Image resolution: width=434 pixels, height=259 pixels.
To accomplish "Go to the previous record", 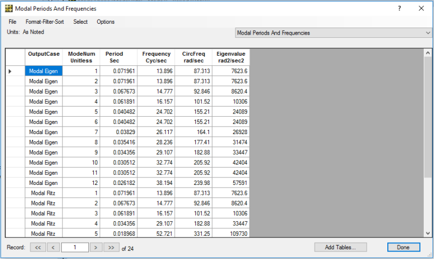I will 53,248.
